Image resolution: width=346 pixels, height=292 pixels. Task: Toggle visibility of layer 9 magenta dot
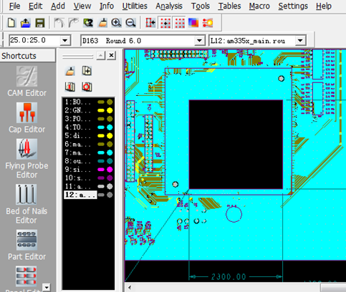pos(110,170)
